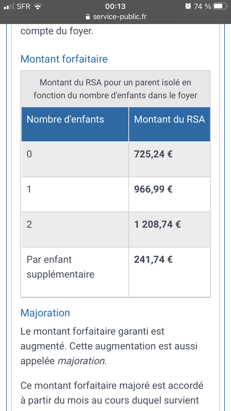The image size is (231, 411).
Task: Tap the Montant forfaitaire heading
Action: click(64, 59)
